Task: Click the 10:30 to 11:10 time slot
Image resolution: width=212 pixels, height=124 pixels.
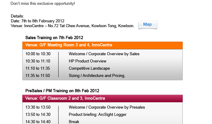Action: pos(38,61)
